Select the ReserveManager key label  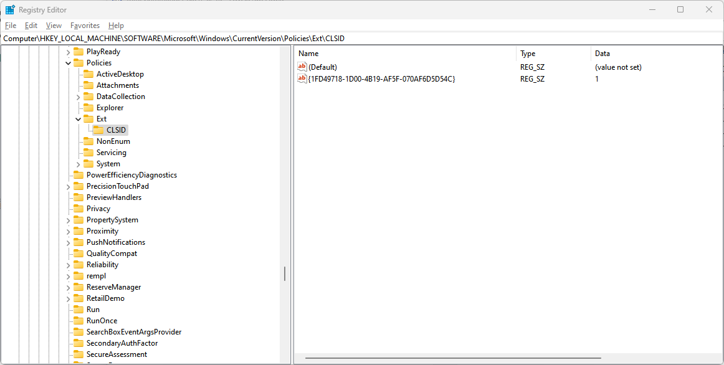pos(113,287)
